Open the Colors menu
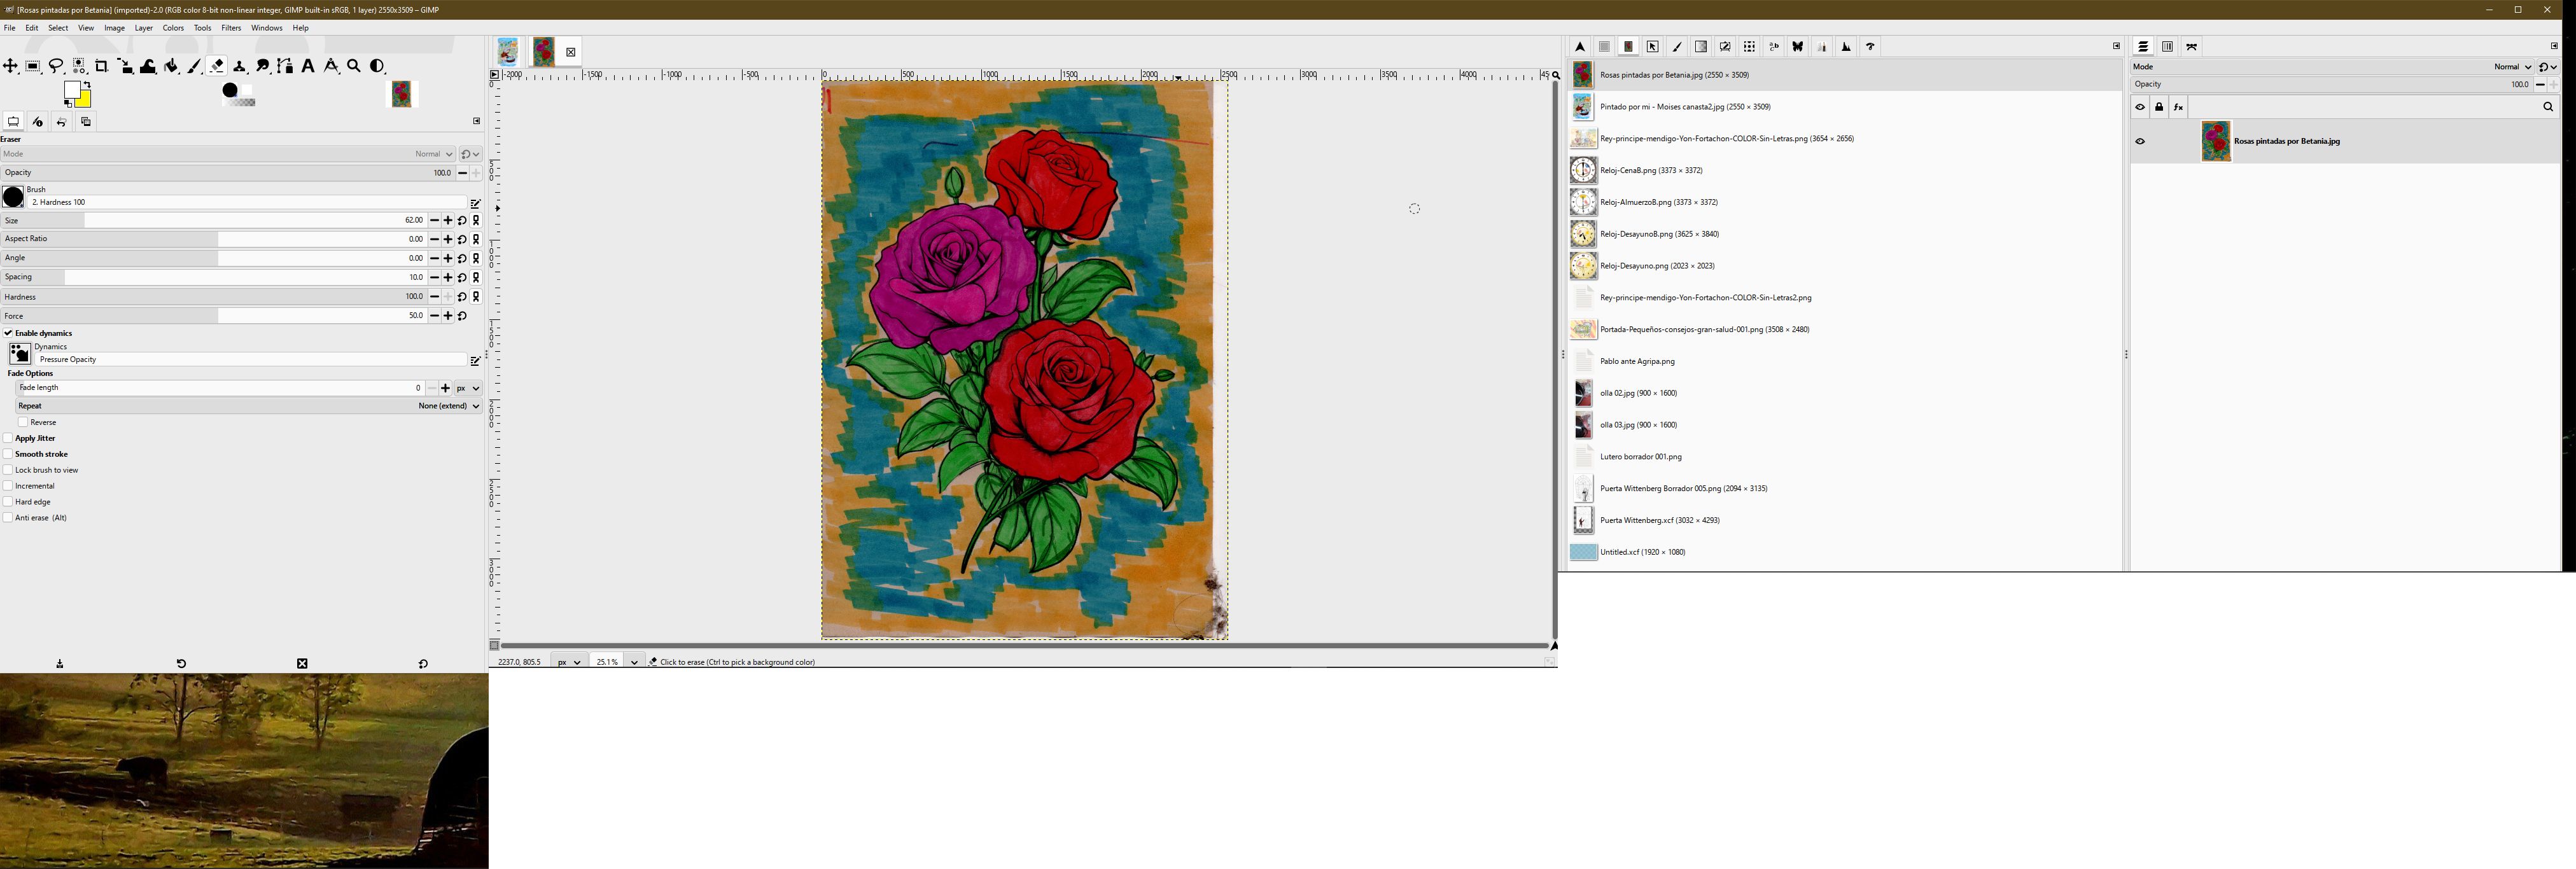 [173, 28]
